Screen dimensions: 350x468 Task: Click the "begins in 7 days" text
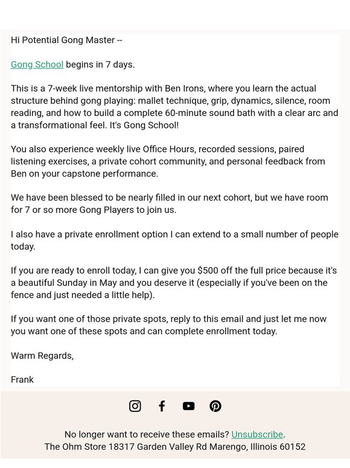(x=100, y=65)
